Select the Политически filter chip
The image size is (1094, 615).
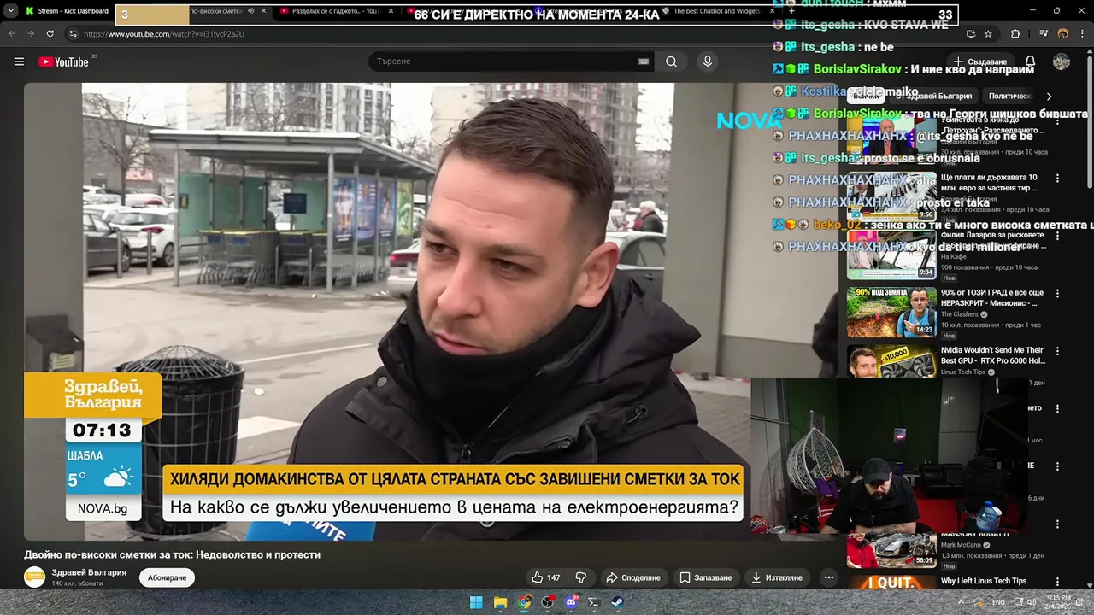coord(1010,97)
